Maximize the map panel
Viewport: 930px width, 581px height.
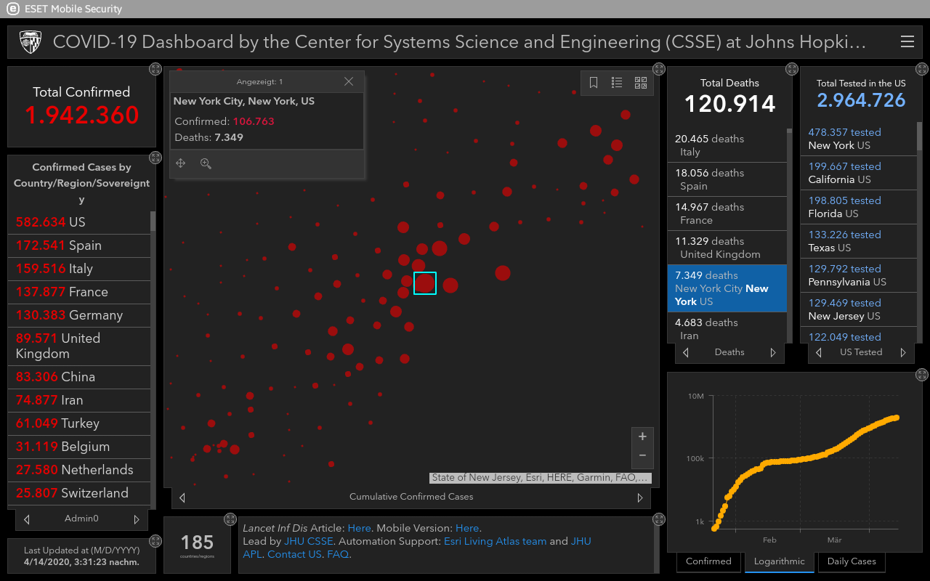[659, 69]
